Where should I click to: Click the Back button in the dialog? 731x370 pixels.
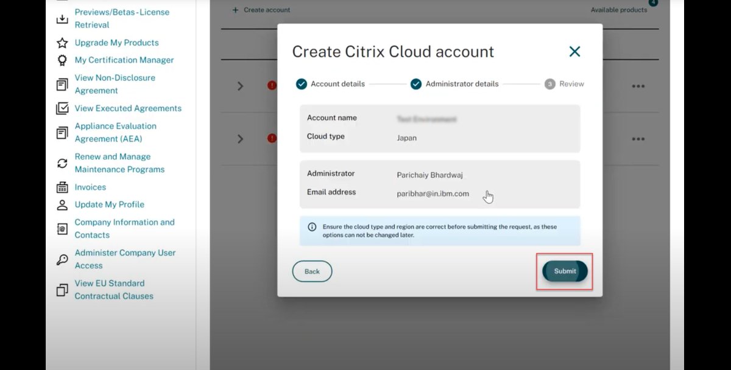312,271
